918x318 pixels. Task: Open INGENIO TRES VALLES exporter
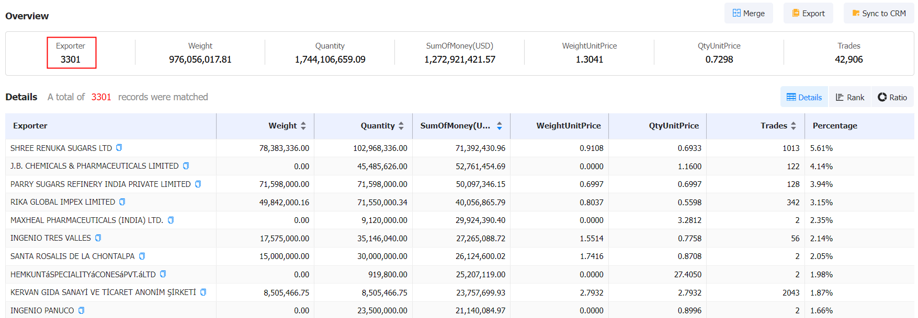[x=51, y=238]
